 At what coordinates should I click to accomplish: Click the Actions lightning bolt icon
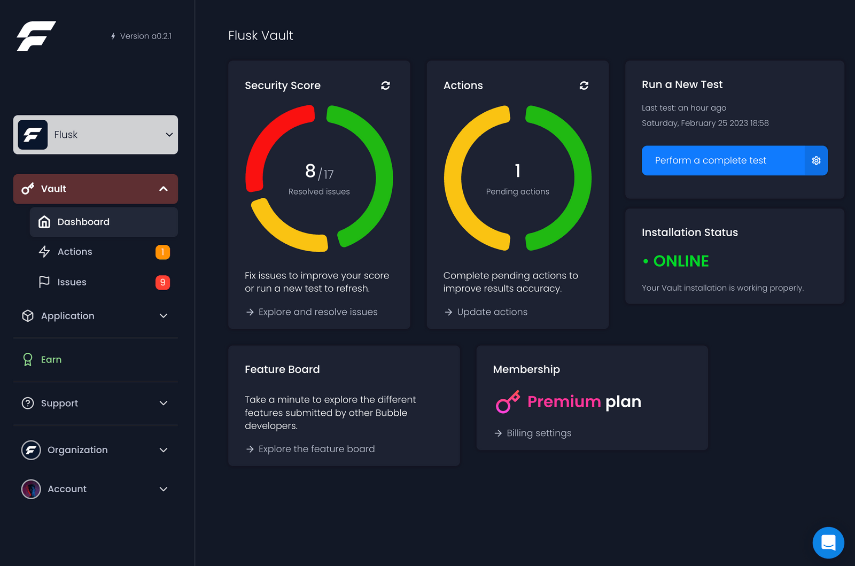click(44, 251)
